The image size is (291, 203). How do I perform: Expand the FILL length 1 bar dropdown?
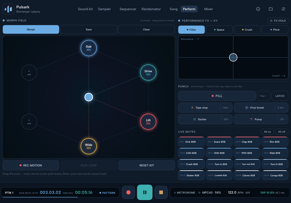pos(264,96)
